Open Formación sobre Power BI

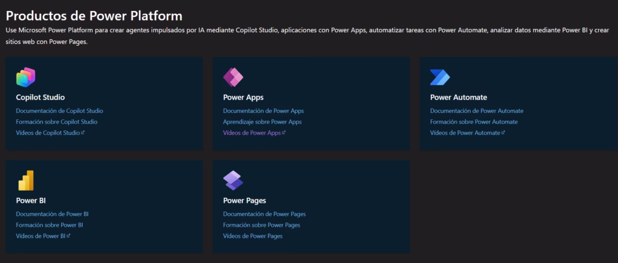click(x=49, y=225)
